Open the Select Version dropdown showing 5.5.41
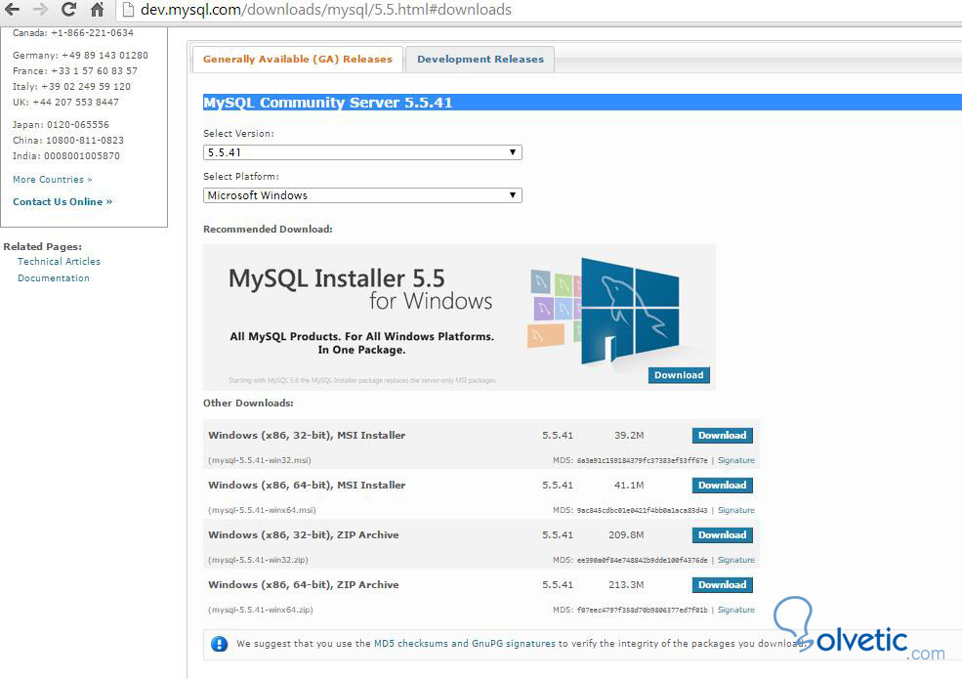 click(362, 152)
